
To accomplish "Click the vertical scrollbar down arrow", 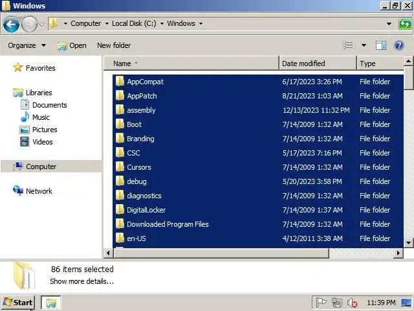I will point(408,242).
